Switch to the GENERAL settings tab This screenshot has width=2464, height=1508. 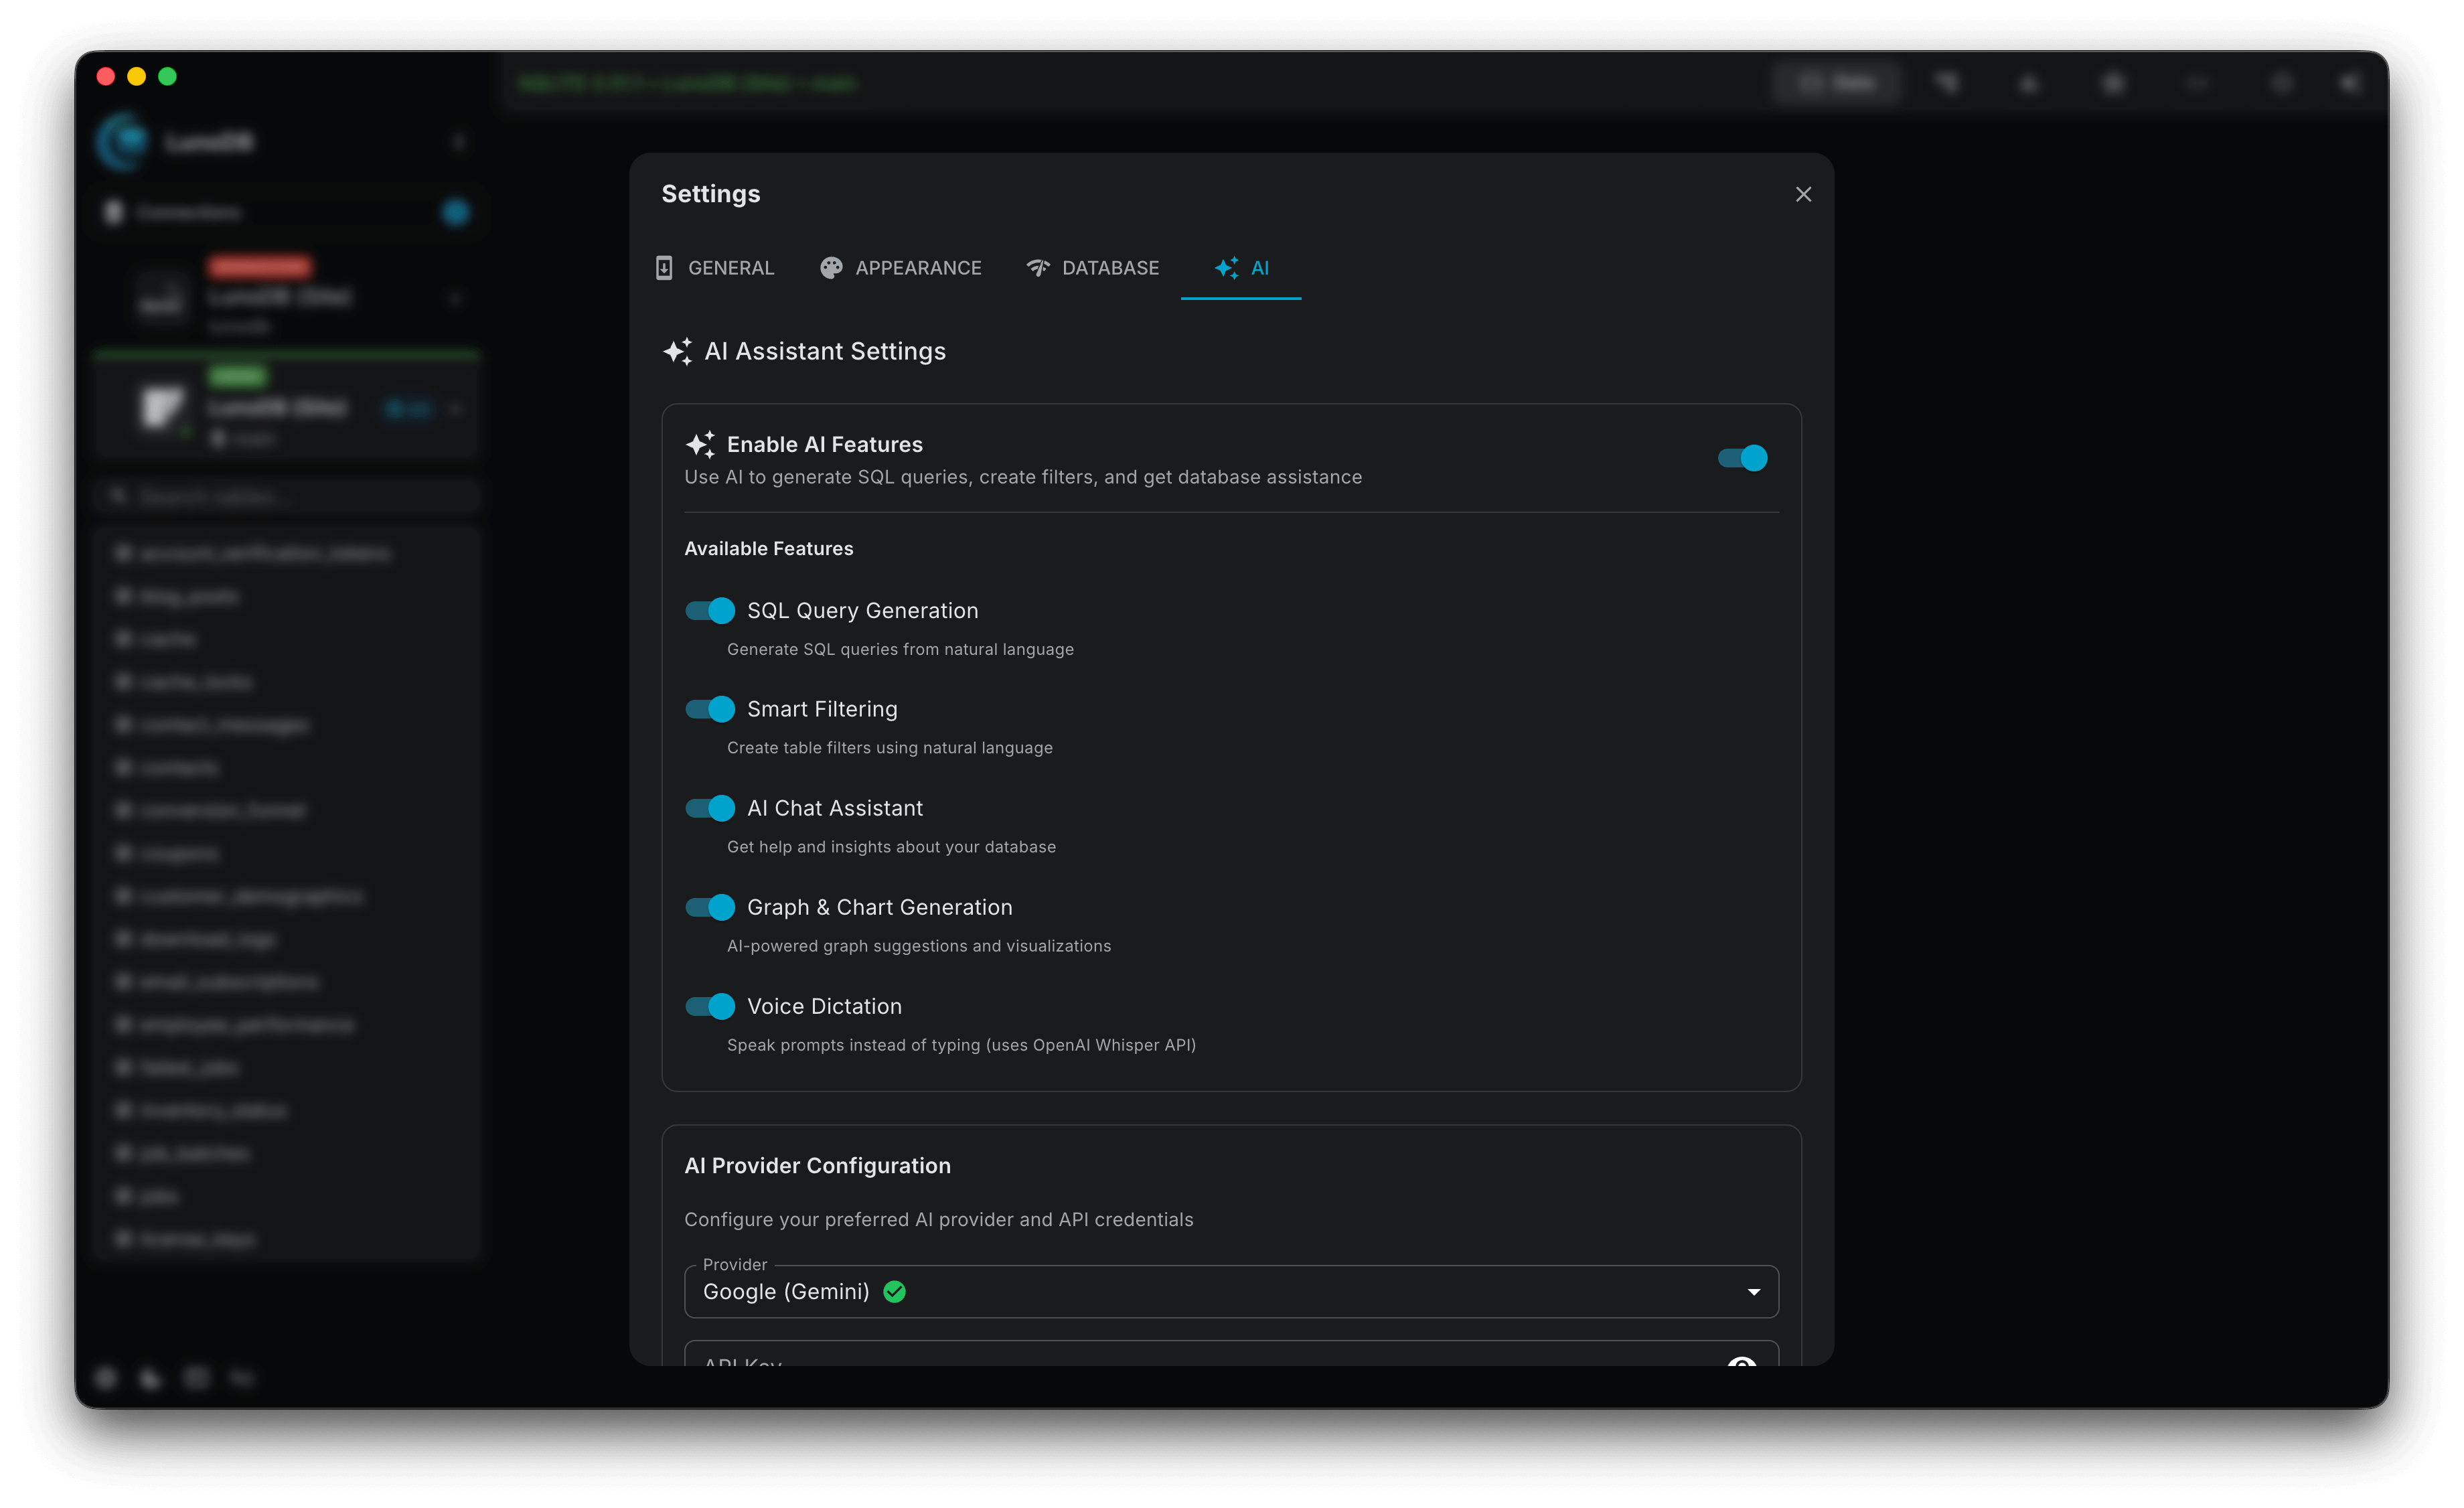(x=715, y=268)
